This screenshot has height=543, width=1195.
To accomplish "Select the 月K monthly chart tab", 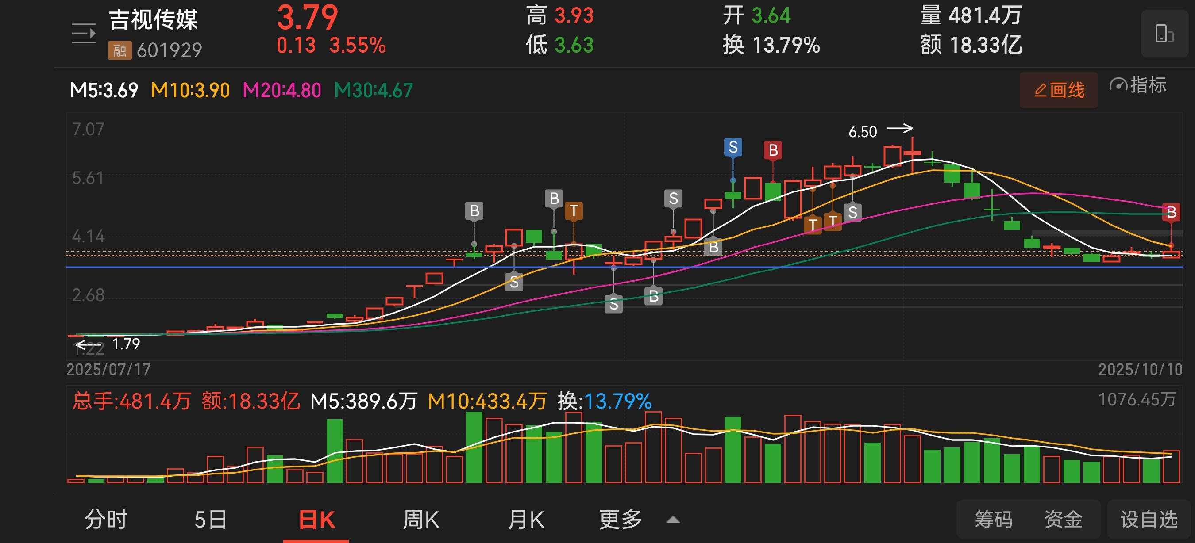I will (526, 519).
